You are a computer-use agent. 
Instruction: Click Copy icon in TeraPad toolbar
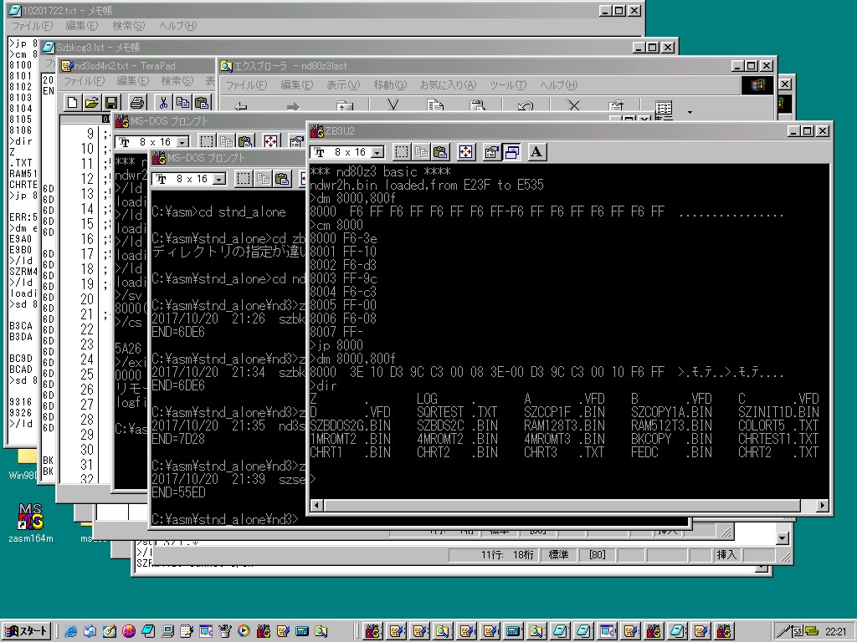(x=182, y=102)
